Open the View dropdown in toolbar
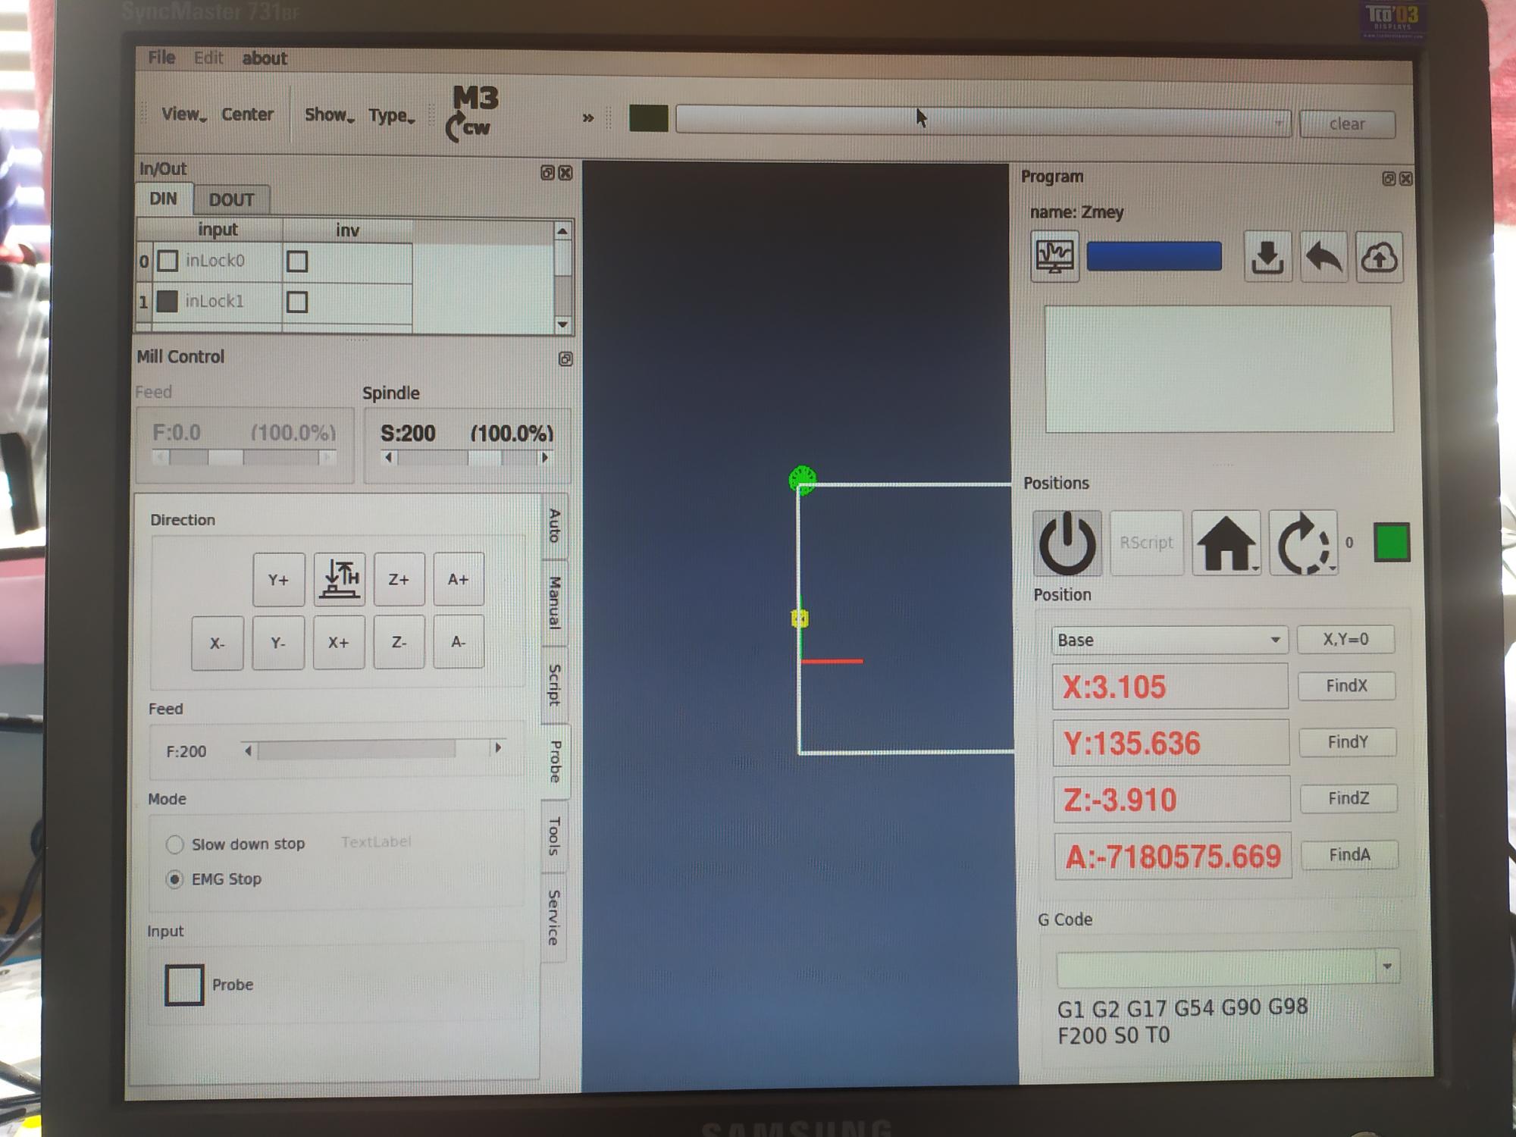 (x=183, y=114)
